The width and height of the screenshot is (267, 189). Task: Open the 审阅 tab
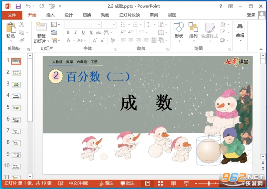tap(154, 15)
